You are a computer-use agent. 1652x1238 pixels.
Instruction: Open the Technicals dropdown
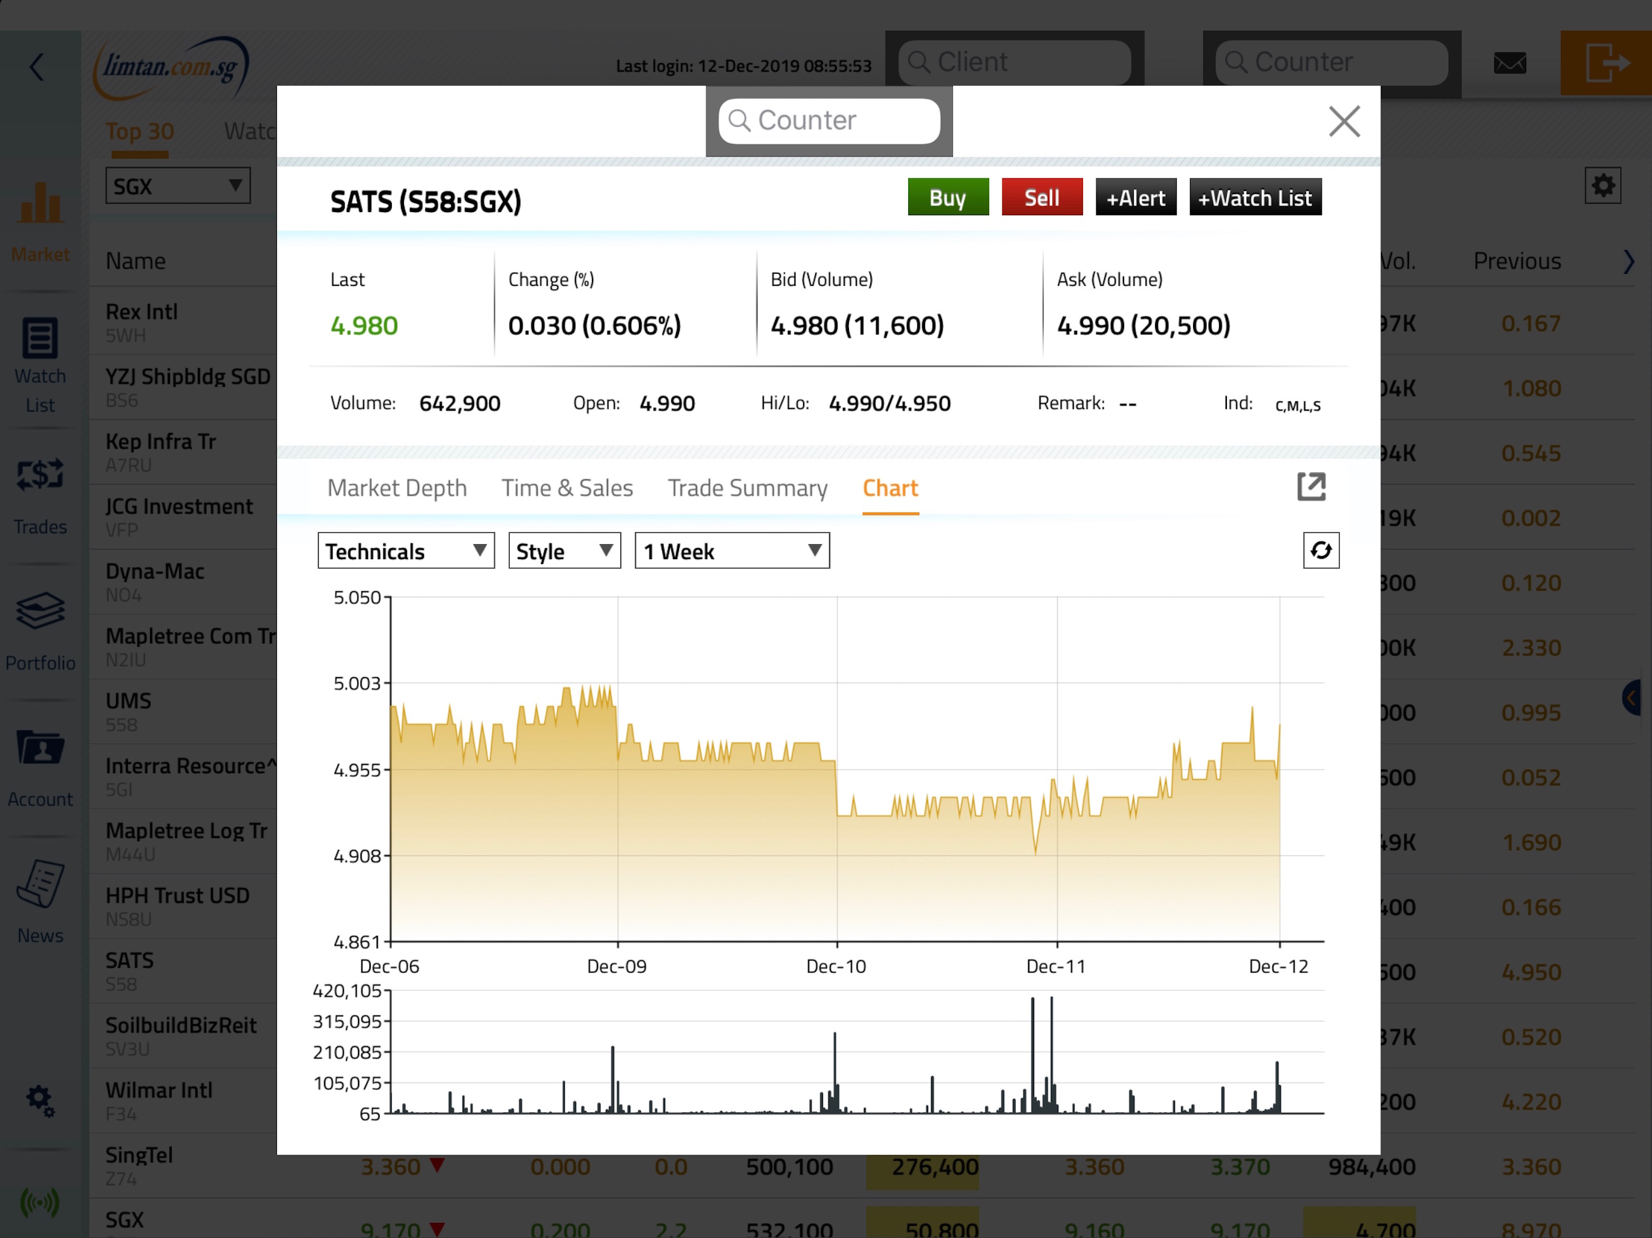pyautogui.click(x=406, y=551)
